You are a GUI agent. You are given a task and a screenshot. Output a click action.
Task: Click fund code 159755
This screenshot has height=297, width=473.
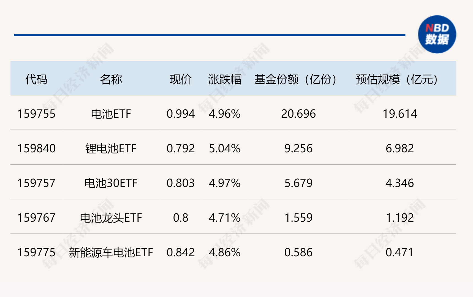coord(36,114)
